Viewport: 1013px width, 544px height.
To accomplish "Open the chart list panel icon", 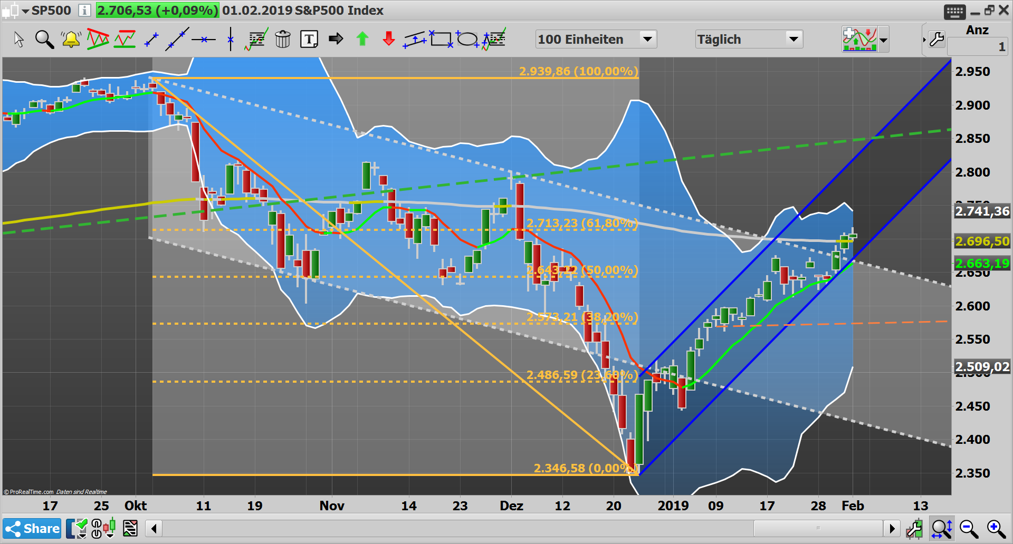I will point(130,528).
